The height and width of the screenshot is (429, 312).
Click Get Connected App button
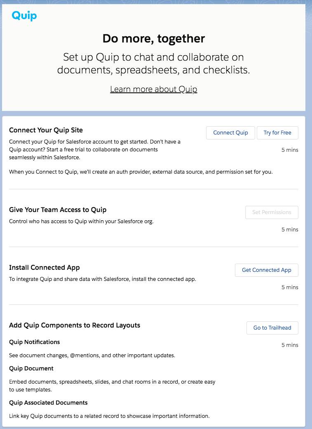[x=266, y=270]
